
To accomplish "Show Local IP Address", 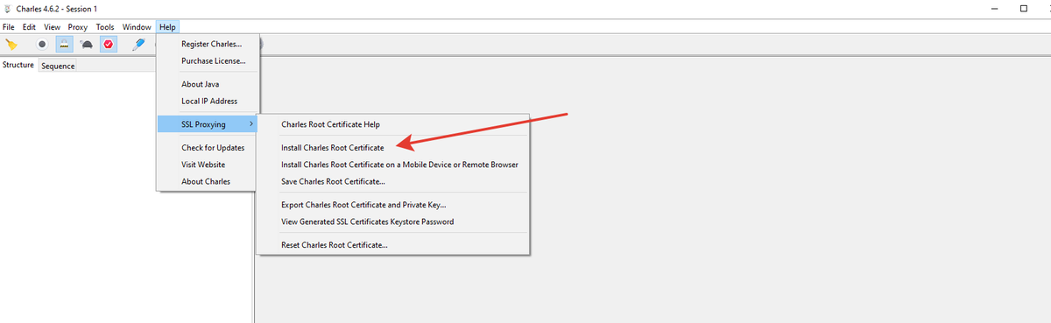I will 208,101.
